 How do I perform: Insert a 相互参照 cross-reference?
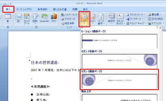(68, 23)
